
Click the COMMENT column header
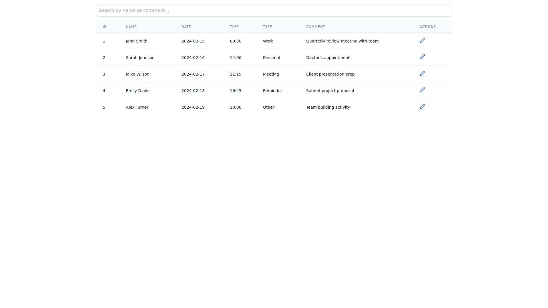[x=315, y=27]
